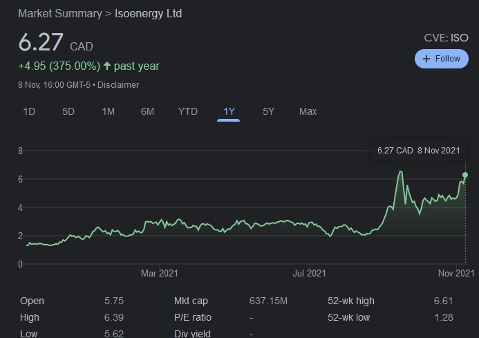
Task: Click the upward green arrow icon
Action: [107, 66]
